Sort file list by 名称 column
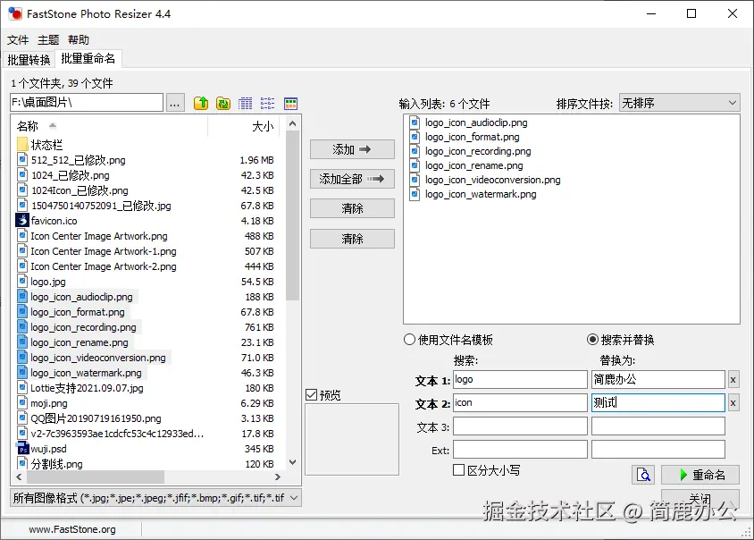The width and height of the screenshot is (754, 540). tap(28, 126)
